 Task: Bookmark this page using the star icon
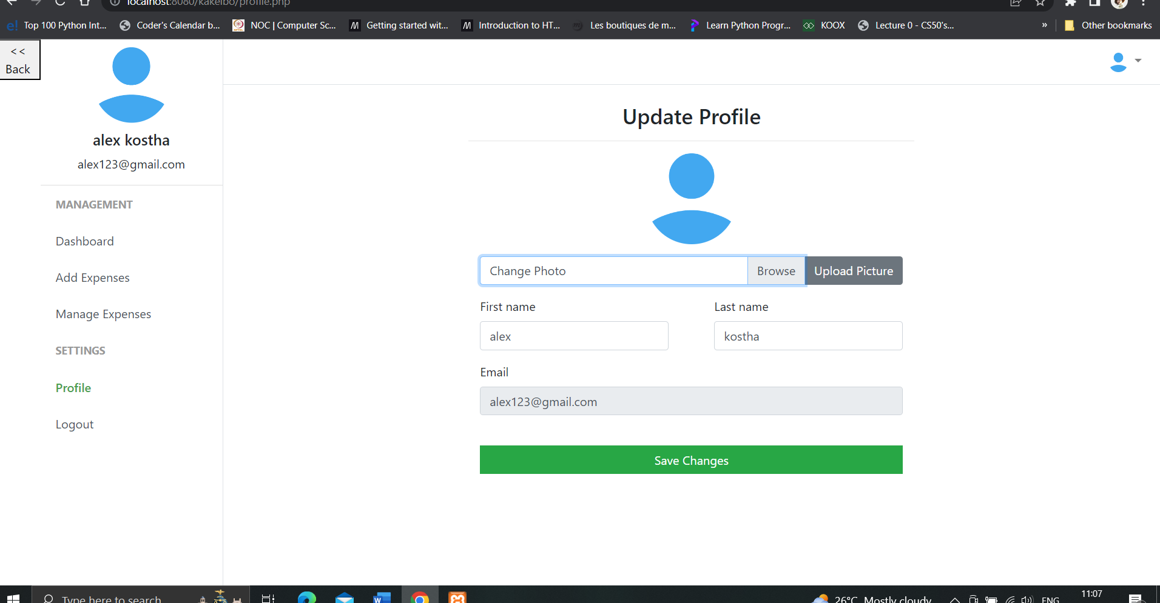click(1040, 4)
